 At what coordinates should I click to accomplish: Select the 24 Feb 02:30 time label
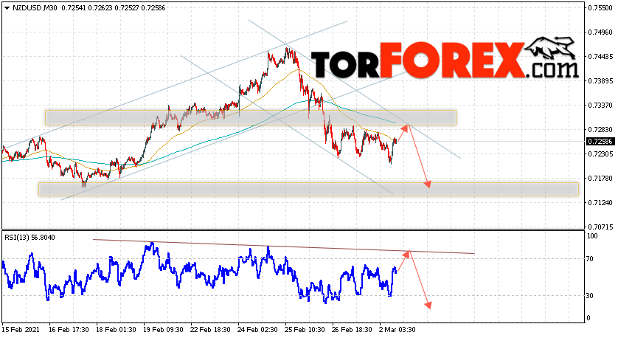[x=258, y=329]
